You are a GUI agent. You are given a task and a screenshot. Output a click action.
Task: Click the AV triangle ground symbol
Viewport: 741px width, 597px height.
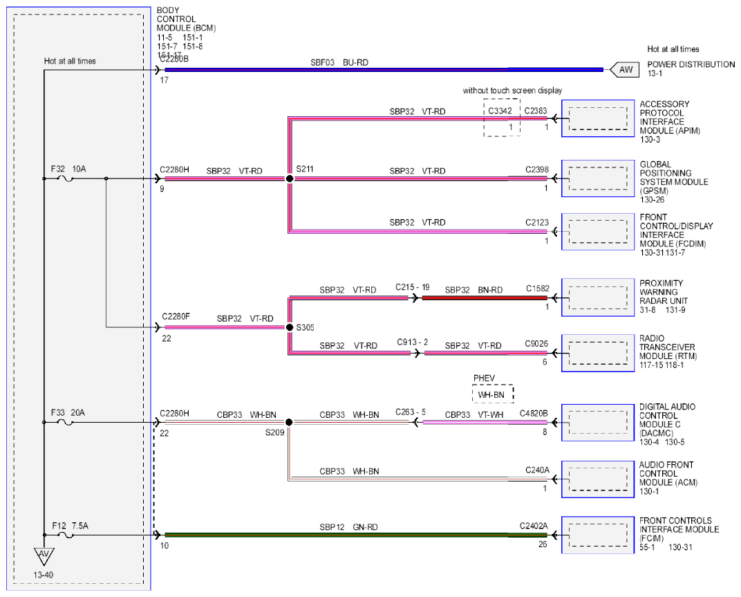[x=44, y=556]
